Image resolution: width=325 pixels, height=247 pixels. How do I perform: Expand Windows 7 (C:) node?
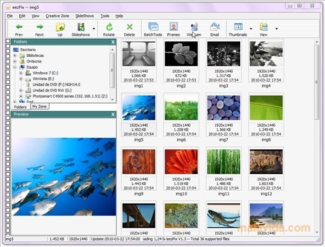[x=20, y=73]
